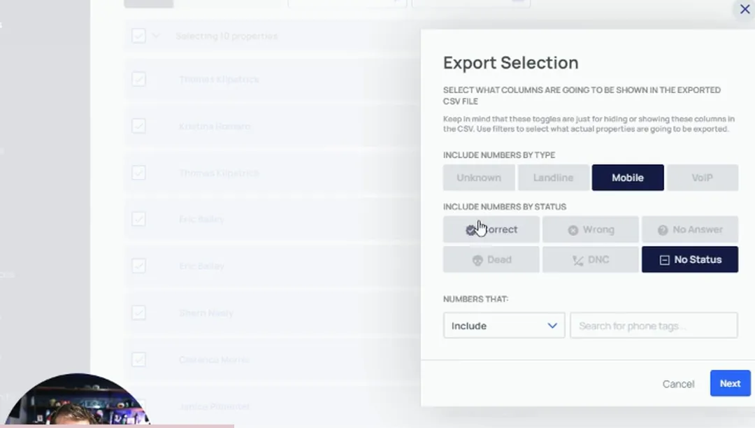The height and width of the screenshot is (428, 755).
Task: Uncheck the Sherri Neely row checkbox
Action: click(x=138, y=313)
